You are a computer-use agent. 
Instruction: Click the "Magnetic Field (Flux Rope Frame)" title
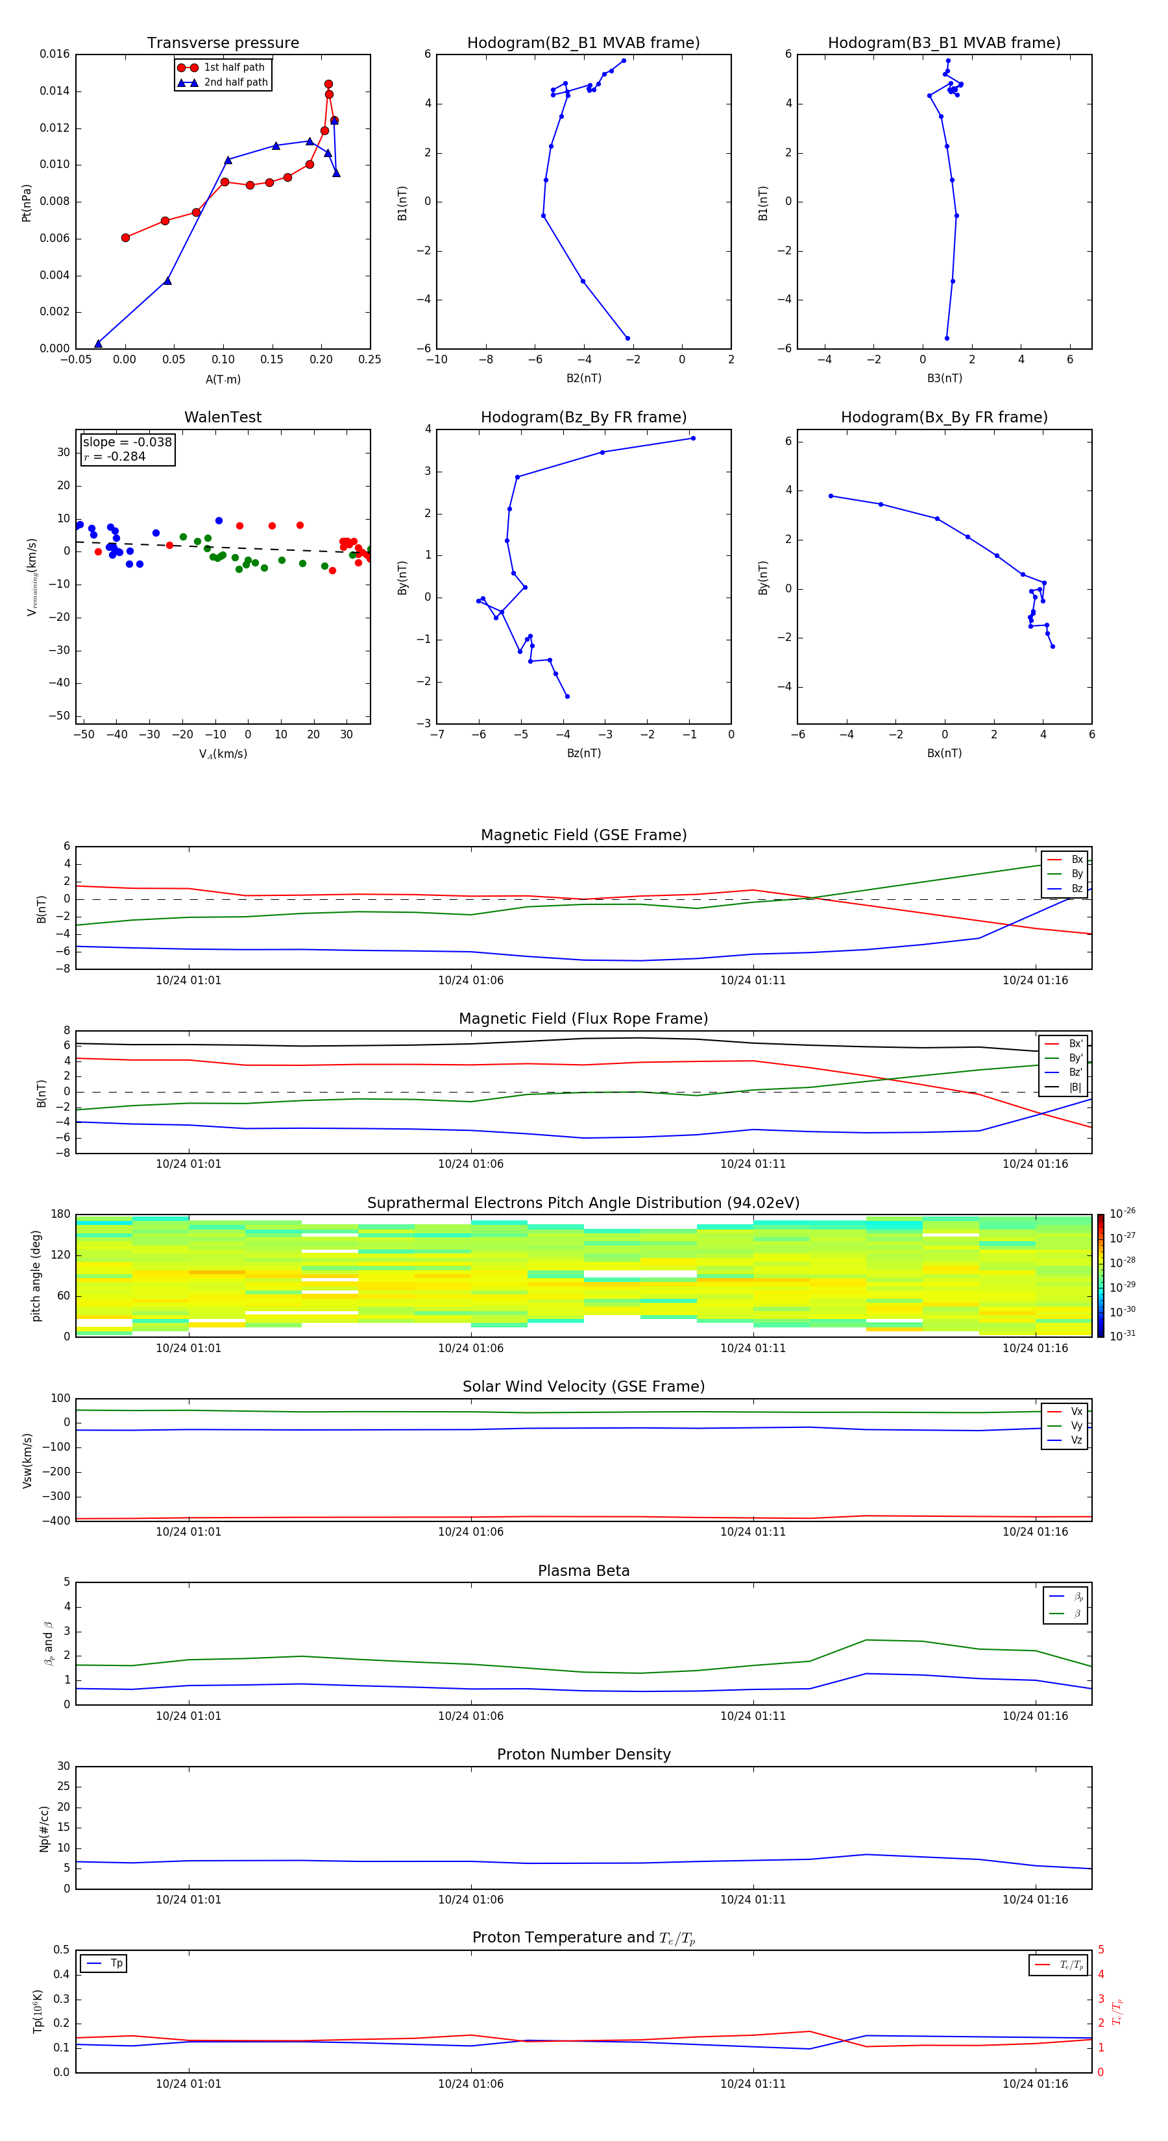(583, 1019)
